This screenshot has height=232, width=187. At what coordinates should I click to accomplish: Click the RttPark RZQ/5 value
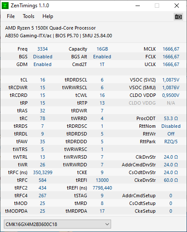coord(171,142)
